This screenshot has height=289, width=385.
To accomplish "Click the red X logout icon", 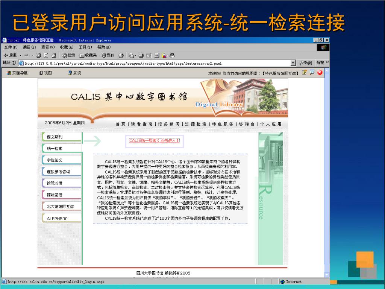I will coord(320,72).
